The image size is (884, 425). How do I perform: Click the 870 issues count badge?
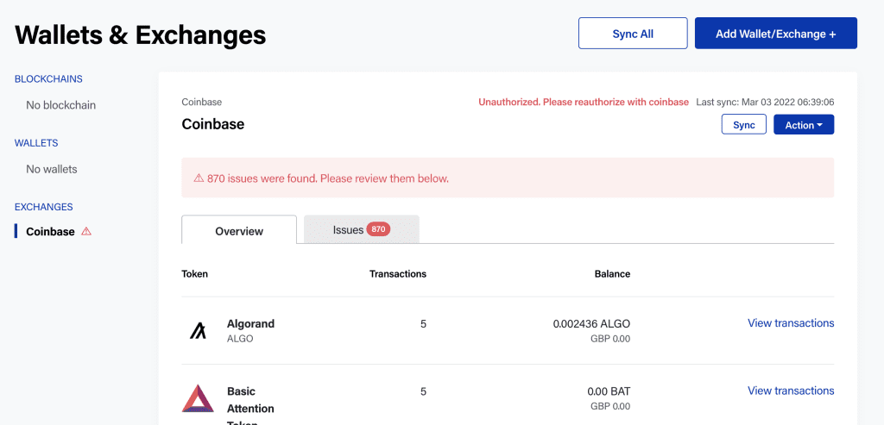click(x=378, y=229)
